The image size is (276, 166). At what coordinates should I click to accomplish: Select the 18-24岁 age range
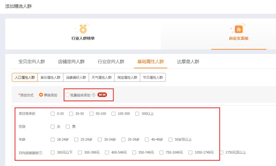[53, 140]
